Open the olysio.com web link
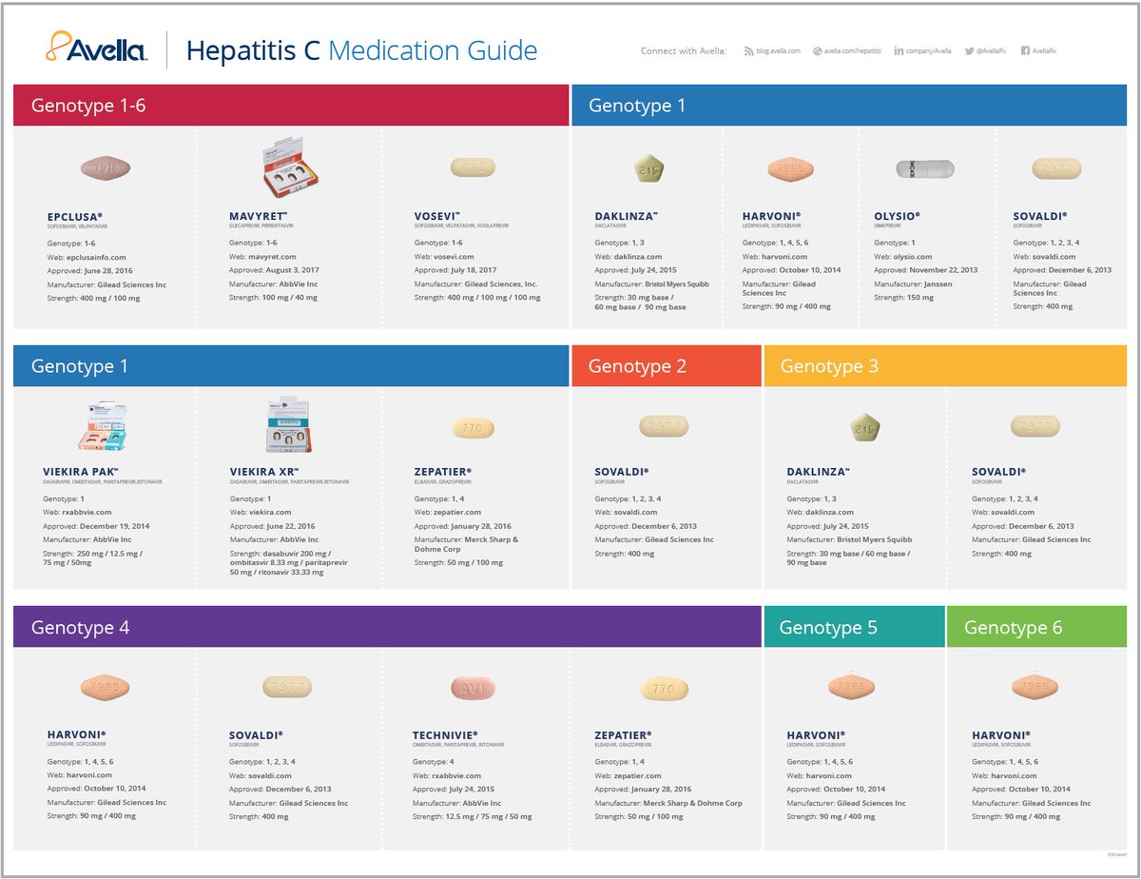This screenshot has width=1141, height=879. [915, 257]
